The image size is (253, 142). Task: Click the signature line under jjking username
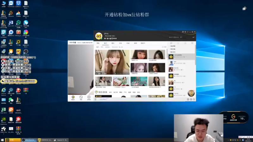pos(110,36)
